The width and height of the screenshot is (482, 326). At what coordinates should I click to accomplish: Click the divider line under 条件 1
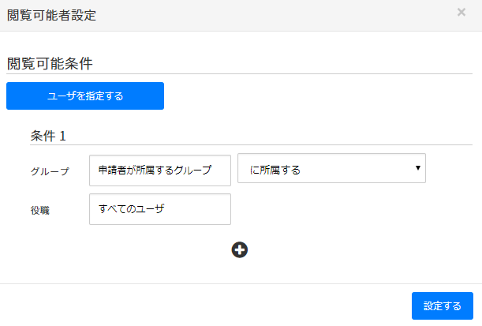click(x=252, y=144)
